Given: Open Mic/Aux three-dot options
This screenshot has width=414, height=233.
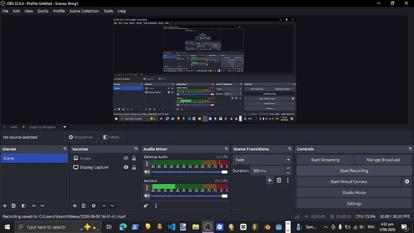Looking at the screenshot, I should [x=147, y=187].
